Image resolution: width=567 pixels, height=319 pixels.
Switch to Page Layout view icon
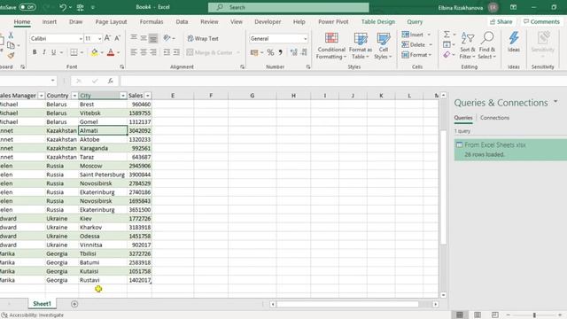point(478,315)
